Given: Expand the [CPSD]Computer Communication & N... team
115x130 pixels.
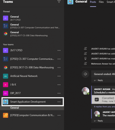Looking at the screenshot, I should point(32,115).
